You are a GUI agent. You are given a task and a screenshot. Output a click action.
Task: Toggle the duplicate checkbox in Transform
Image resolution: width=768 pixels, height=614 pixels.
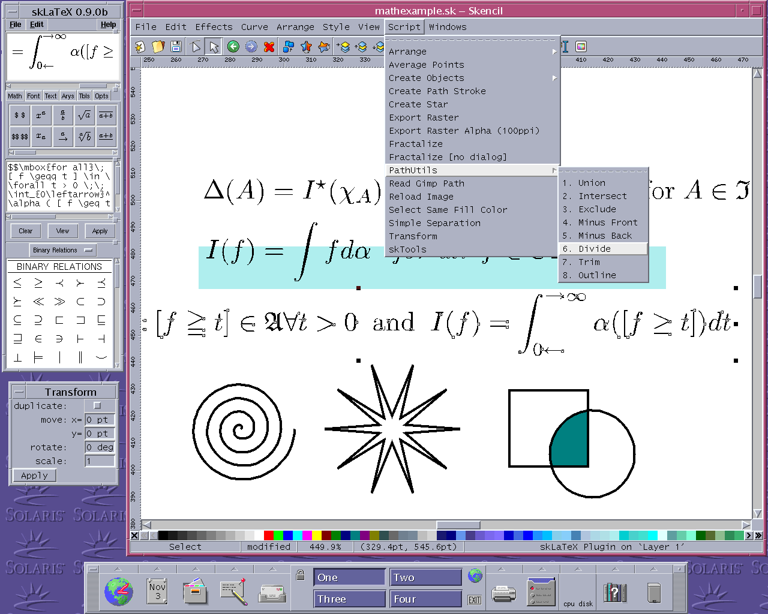97,406
